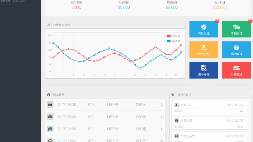Select the red data point at x=0
Viewport: 253px width, 142px height.
53,57
